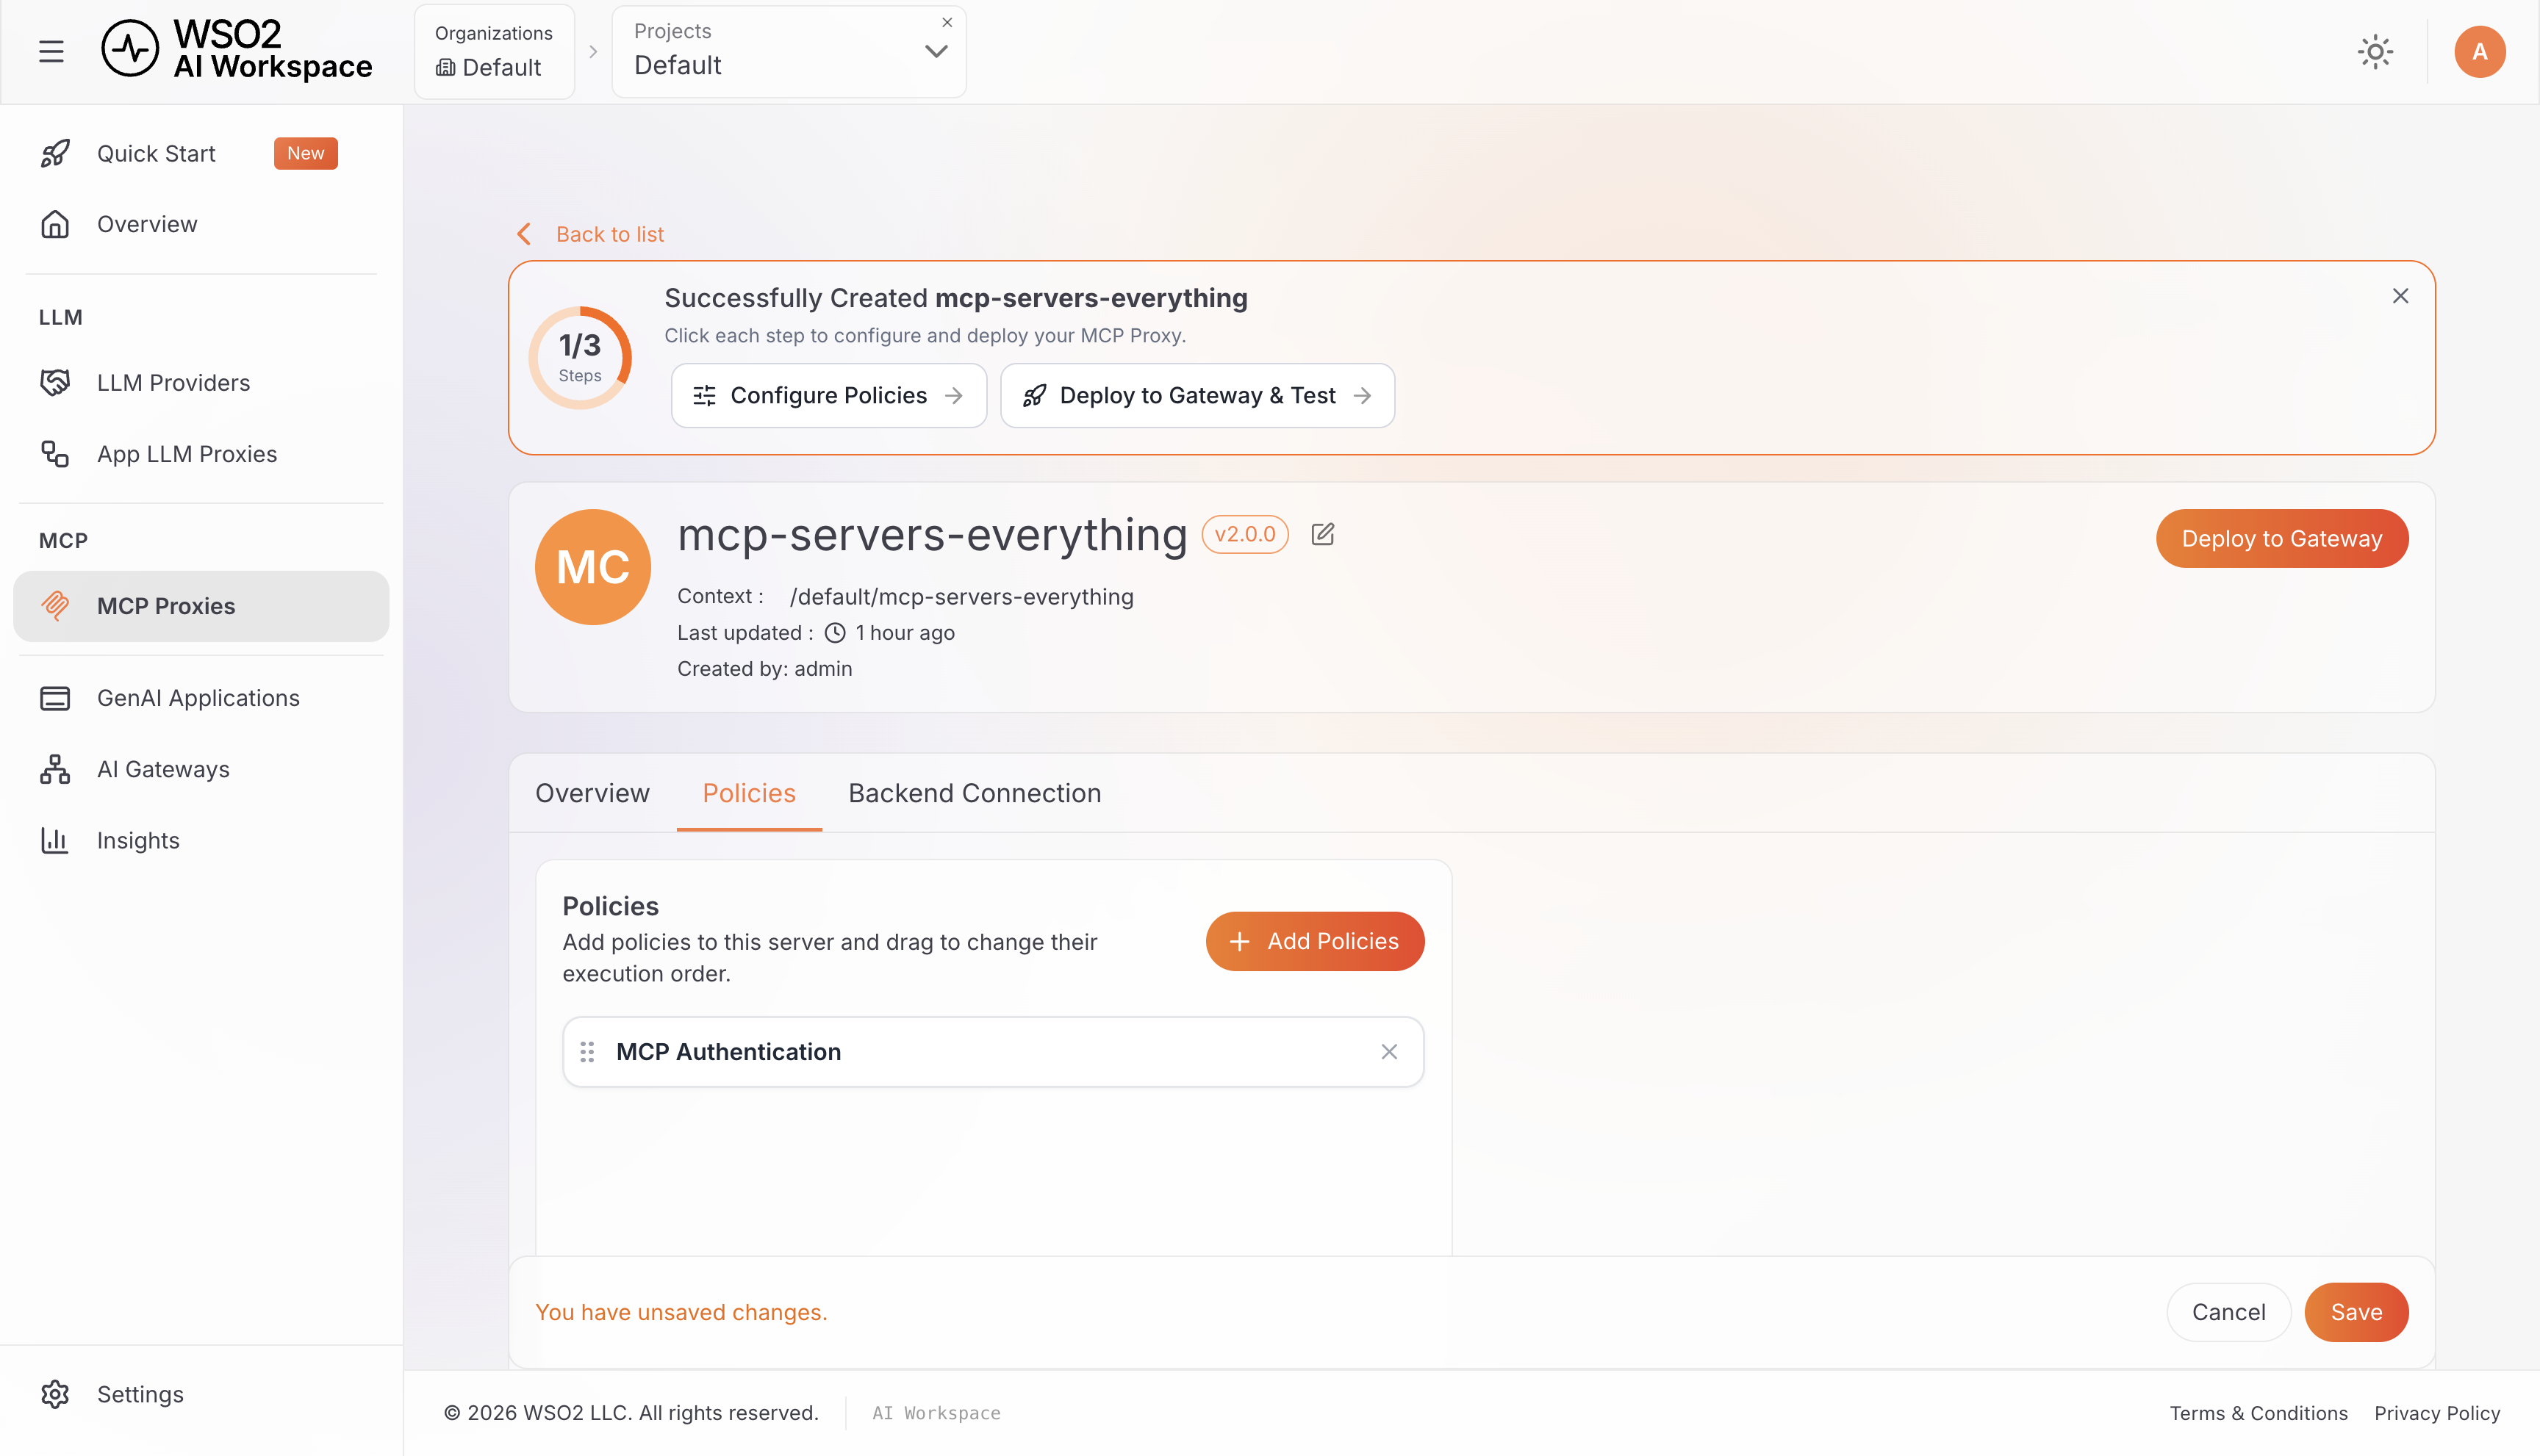Select the Policies tab
This screenshot has height=1456, width=2540.
[750, 793]
